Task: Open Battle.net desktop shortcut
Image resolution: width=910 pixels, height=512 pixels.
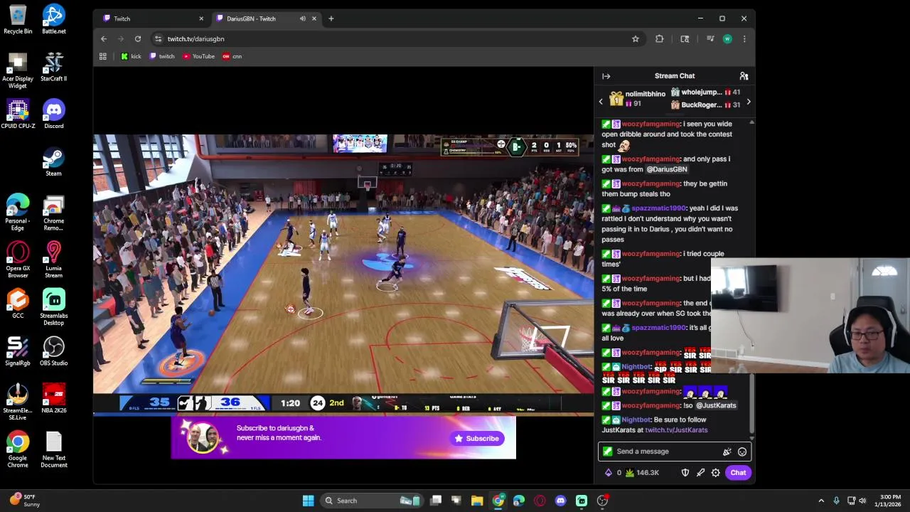Action: point(53,19)
